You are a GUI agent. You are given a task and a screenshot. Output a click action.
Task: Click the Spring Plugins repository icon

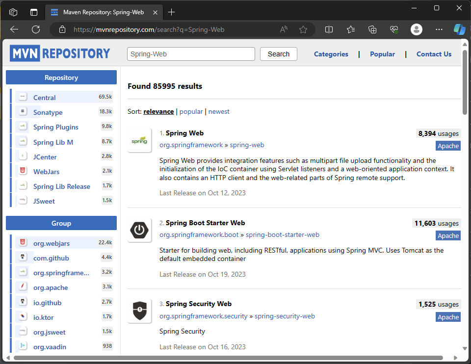coord(23,126)
